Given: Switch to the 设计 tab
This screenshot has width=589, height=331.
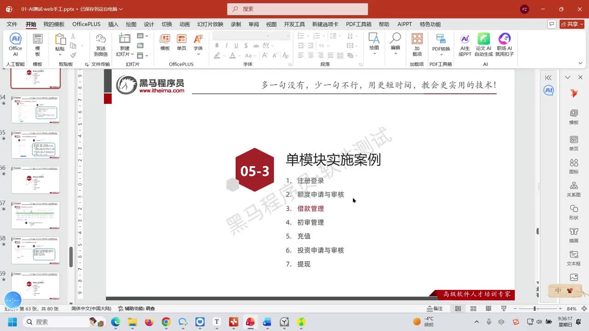Looking at the screenshot, I should pyautogui.click(x=149, y=24).
